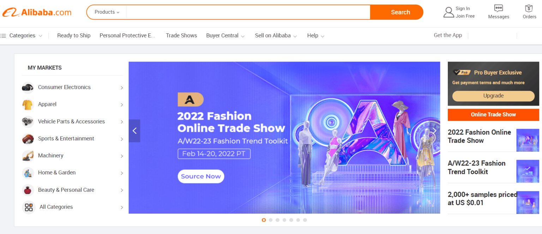This screenshot has height=234, width=542.
Task: Expand the Buyer Central dropdown
Action: tap(225, 36)
